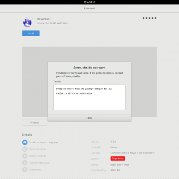Click inside the error details text box
This screenshot has width=179, height=179.
pyautogui.click(x=89, y=98)
